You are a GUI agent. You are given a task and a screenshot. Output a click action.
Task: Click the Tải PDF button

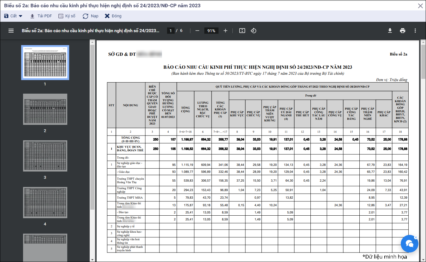41,16
